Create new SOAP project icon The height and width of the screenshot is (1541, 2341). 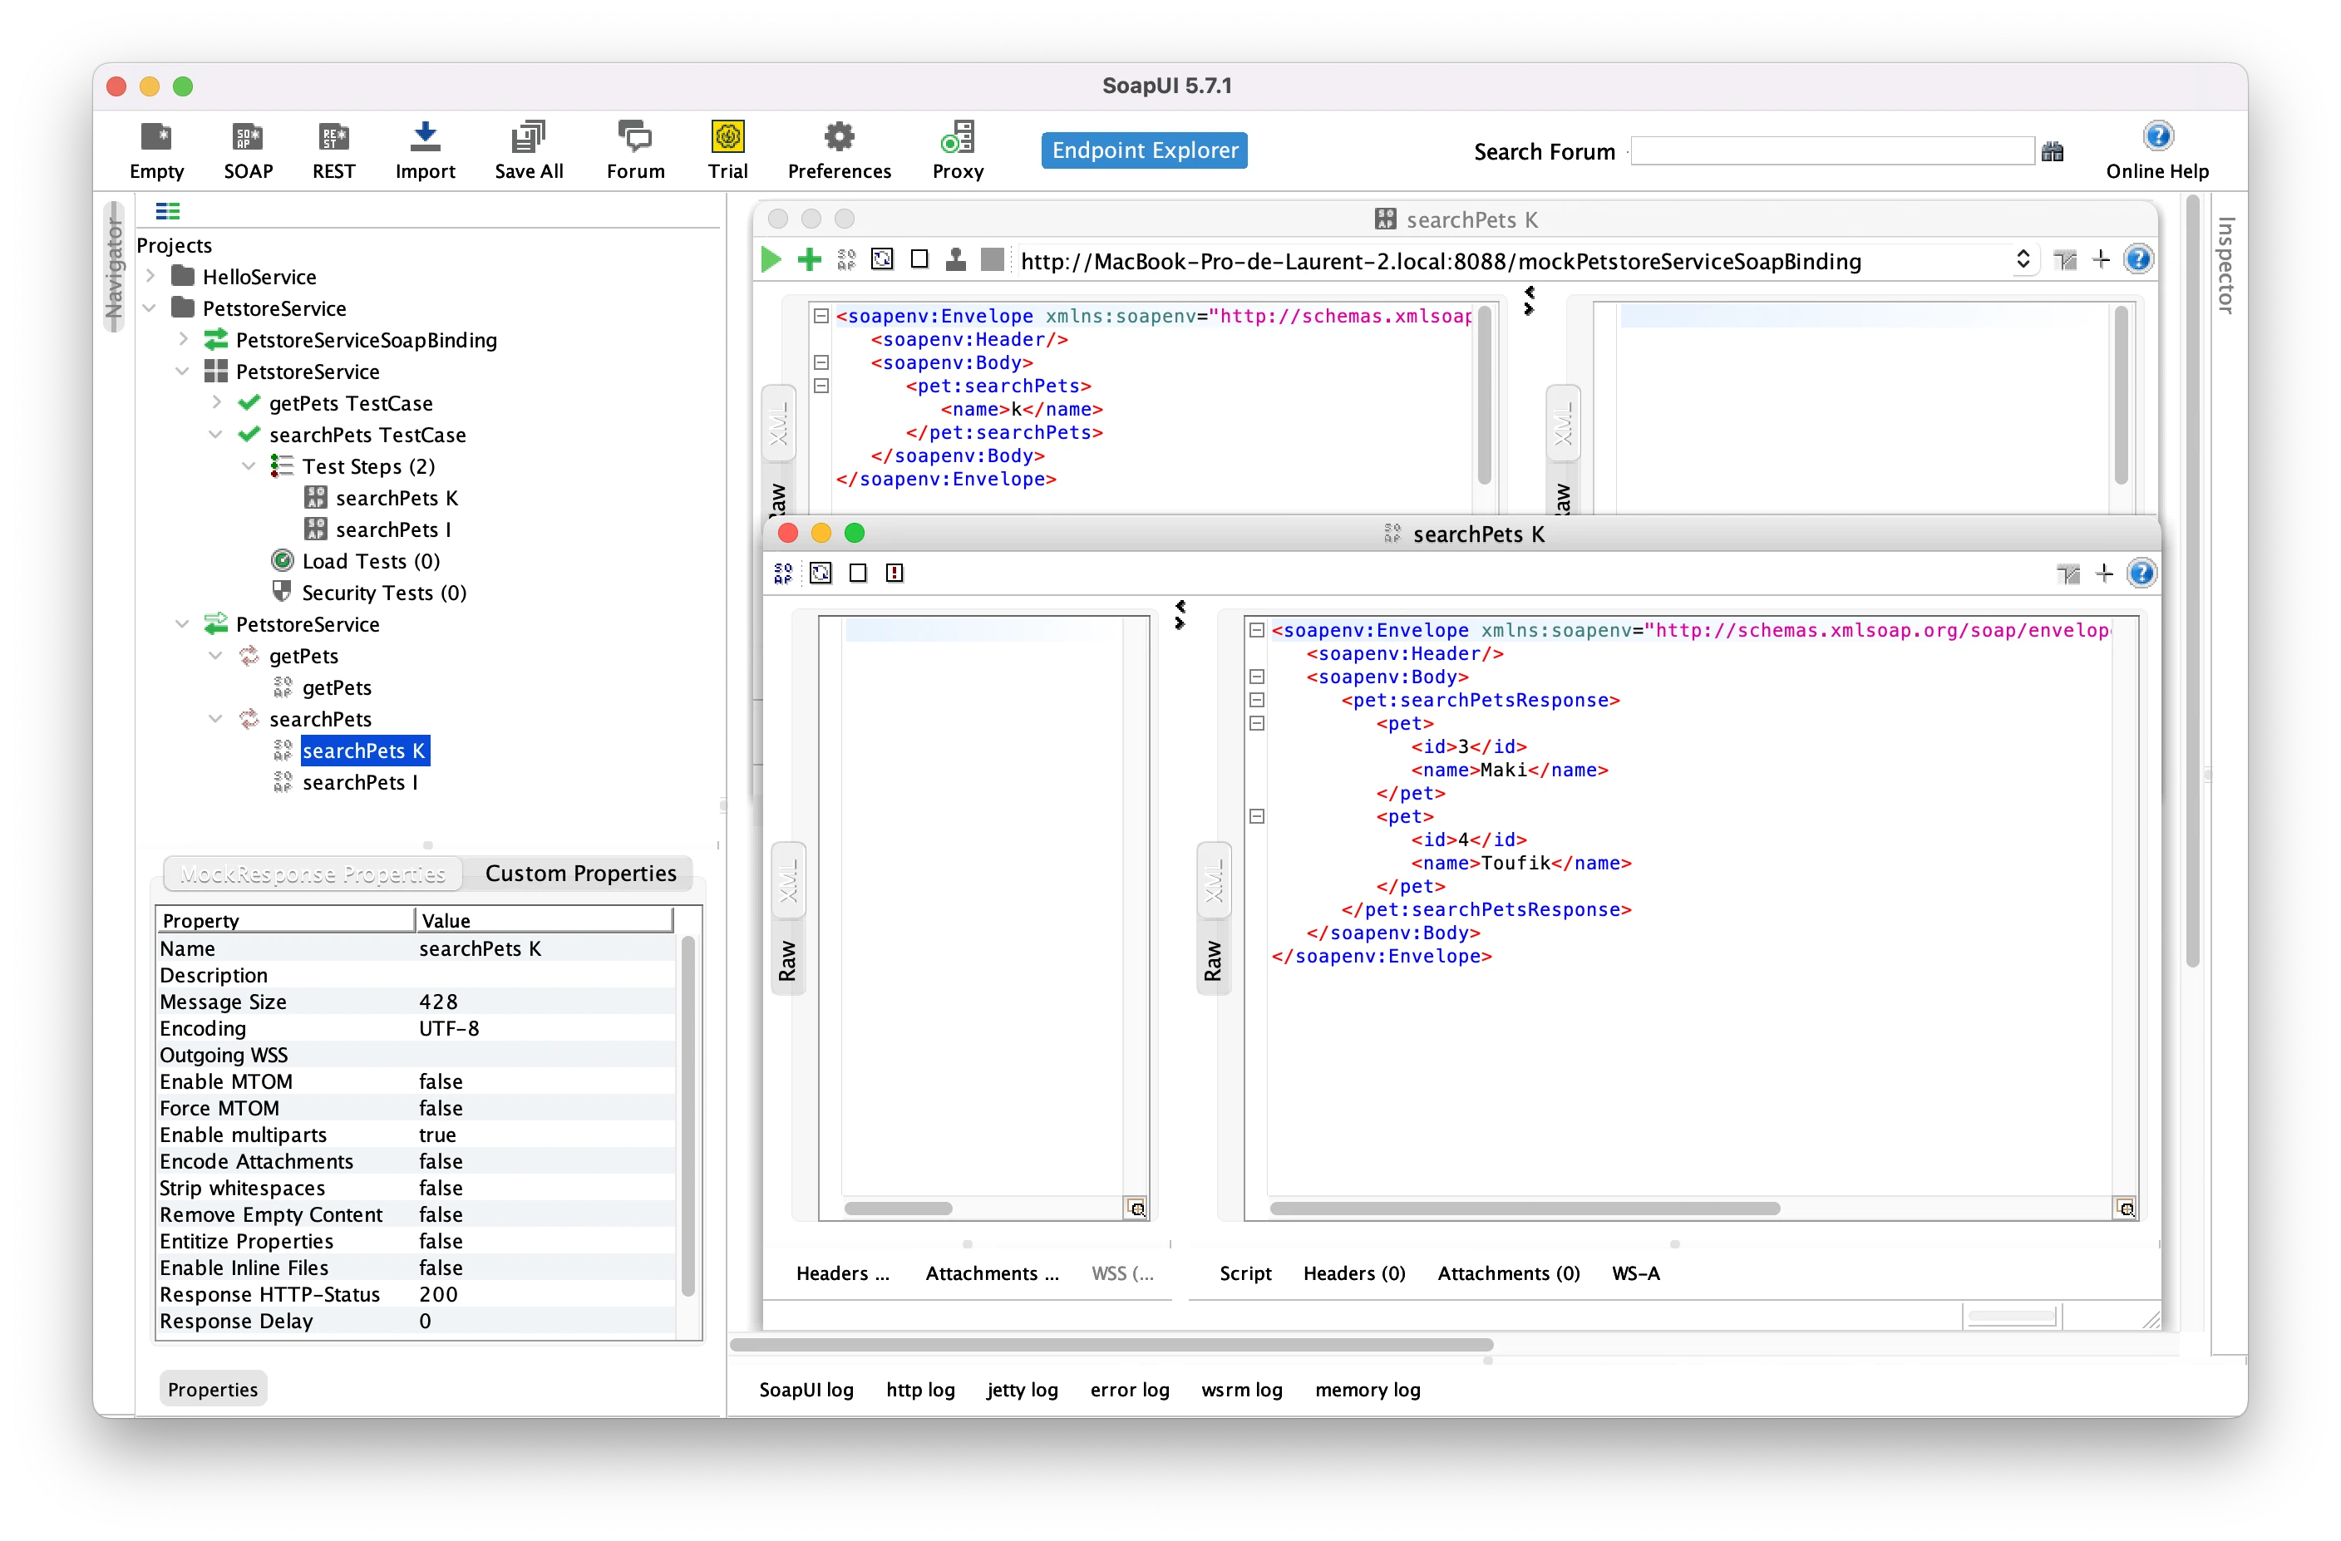click(248, 138)
